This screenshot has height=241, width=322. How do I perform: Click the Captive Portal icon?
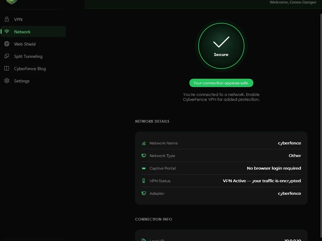pyautogui.click(x=144, y=168)
